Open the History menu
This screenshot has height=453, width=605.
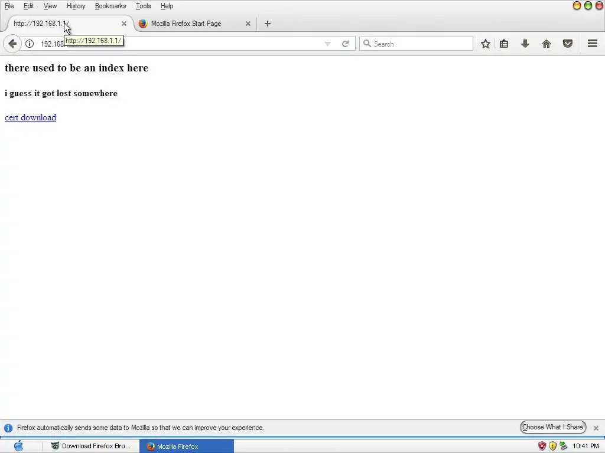tap(76, 6)
